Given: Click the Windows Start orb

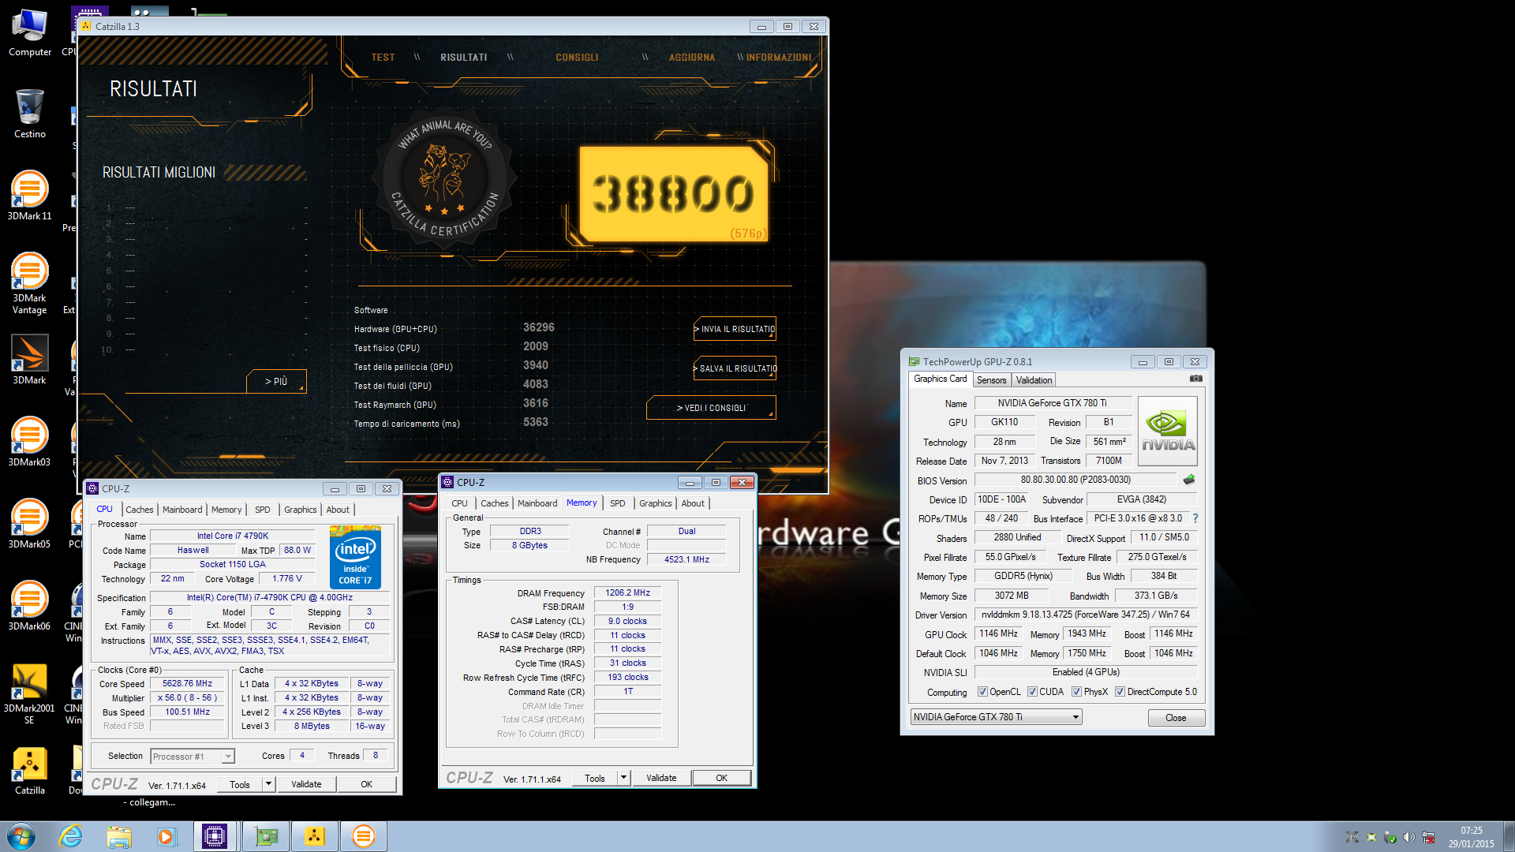Looking at the screenshot, I should 21,836.
